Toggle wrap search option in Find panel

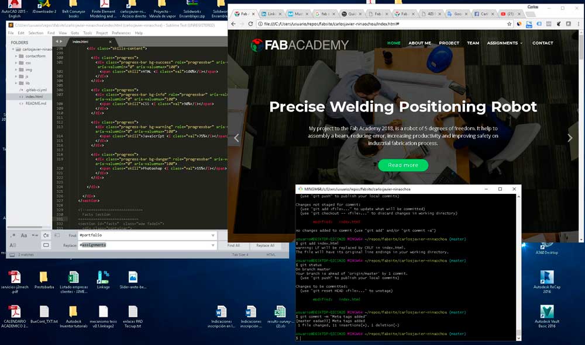coord(46,235)
